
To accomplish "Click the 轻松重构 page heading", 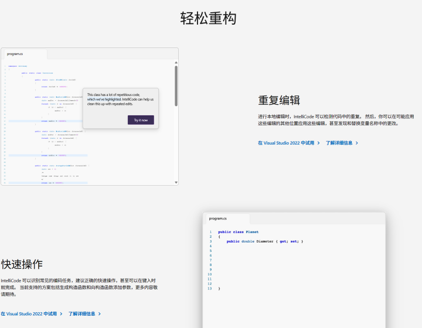I will [x=208, y=18].
